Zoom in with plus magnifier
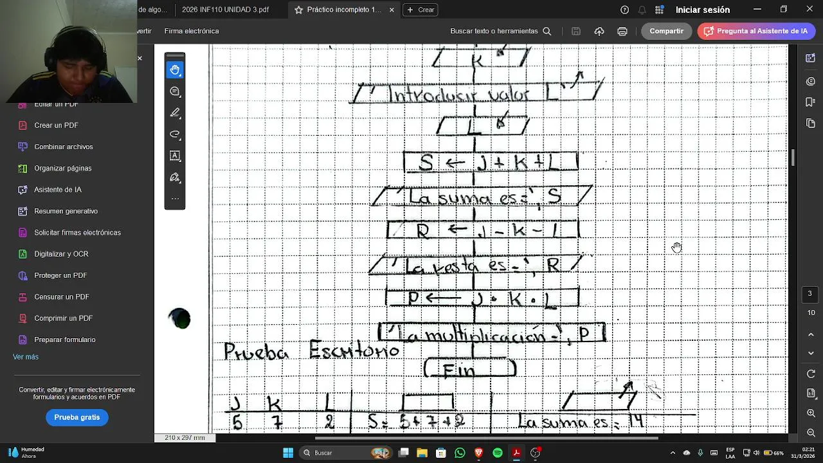This screenshot has height=463, width=823. click(811, 413)
